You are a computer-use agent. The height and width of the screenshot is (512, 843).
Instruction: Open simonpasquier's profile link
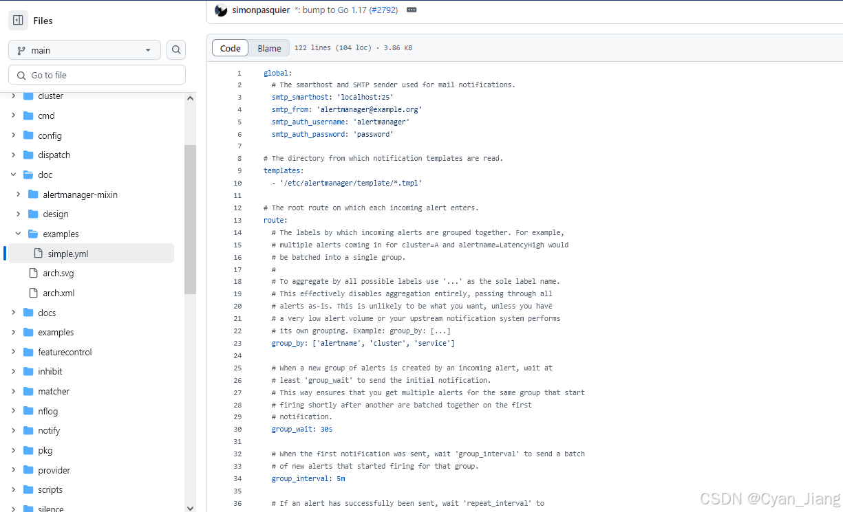[x=261, y=10]
